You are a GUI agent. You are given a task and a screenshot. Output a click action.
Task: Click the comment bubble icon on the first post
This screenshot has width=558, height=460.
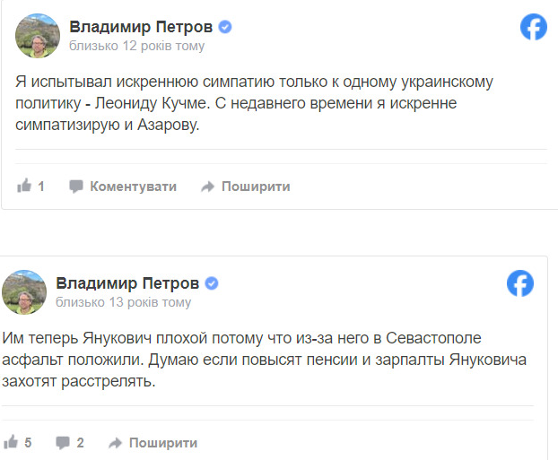click(76, 187)
